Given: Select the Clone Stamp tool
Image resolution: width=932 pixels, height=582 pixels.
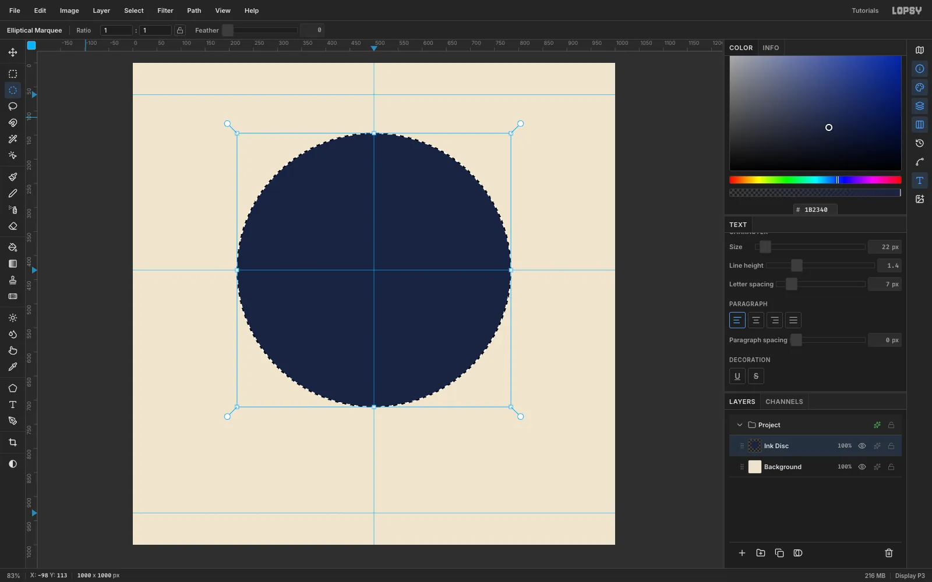Looking at the screenshot, I should pyautogui.click(x=13, y=280).
